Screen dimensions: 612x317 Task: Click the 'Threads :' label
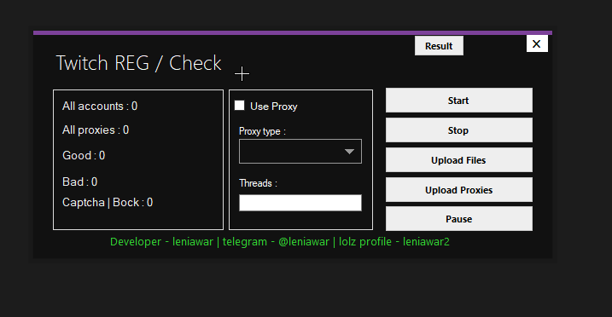[x=258, y=183]
